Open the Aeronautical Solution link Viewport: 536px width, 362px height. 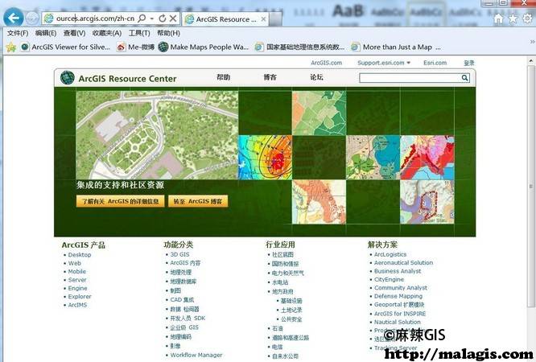point(403,263)
